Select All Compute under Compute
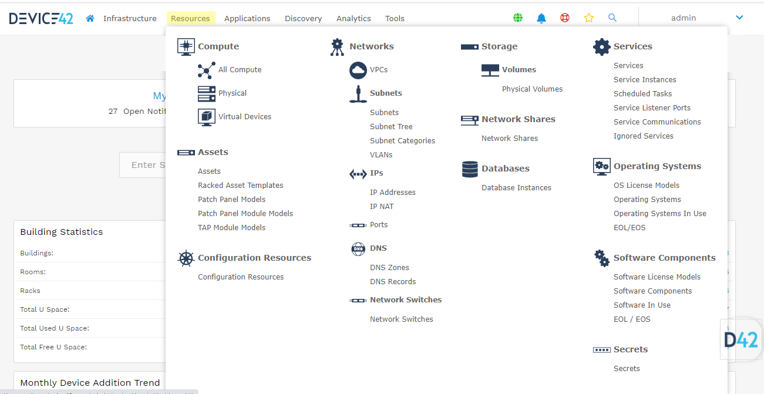764x394 pixels. click(x=240, y=70)
